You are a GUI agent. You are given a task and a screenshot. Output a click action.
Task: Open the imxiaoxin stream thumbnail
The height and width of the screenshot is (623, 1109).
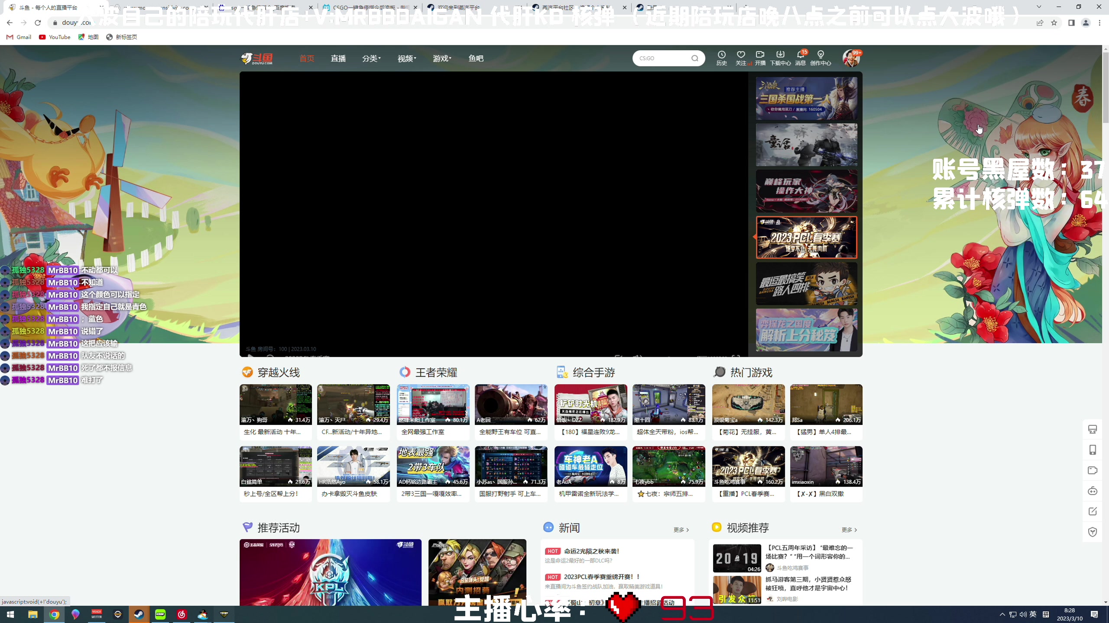pos(826,466)
